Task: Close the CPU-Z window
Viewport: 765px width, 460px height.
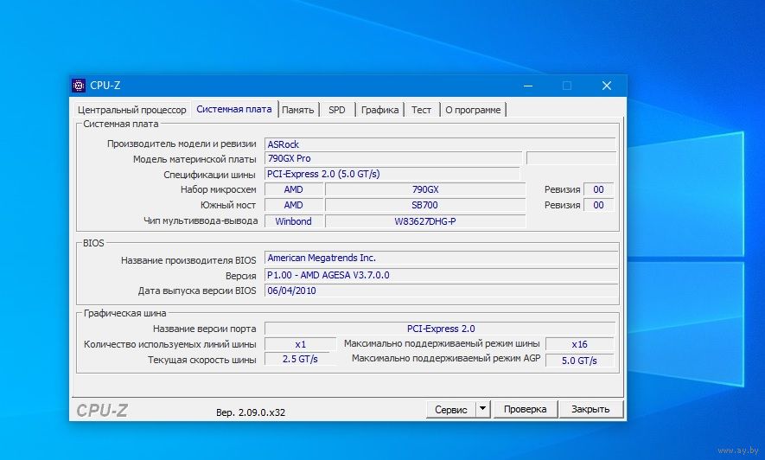Action: tap(607, 86)
